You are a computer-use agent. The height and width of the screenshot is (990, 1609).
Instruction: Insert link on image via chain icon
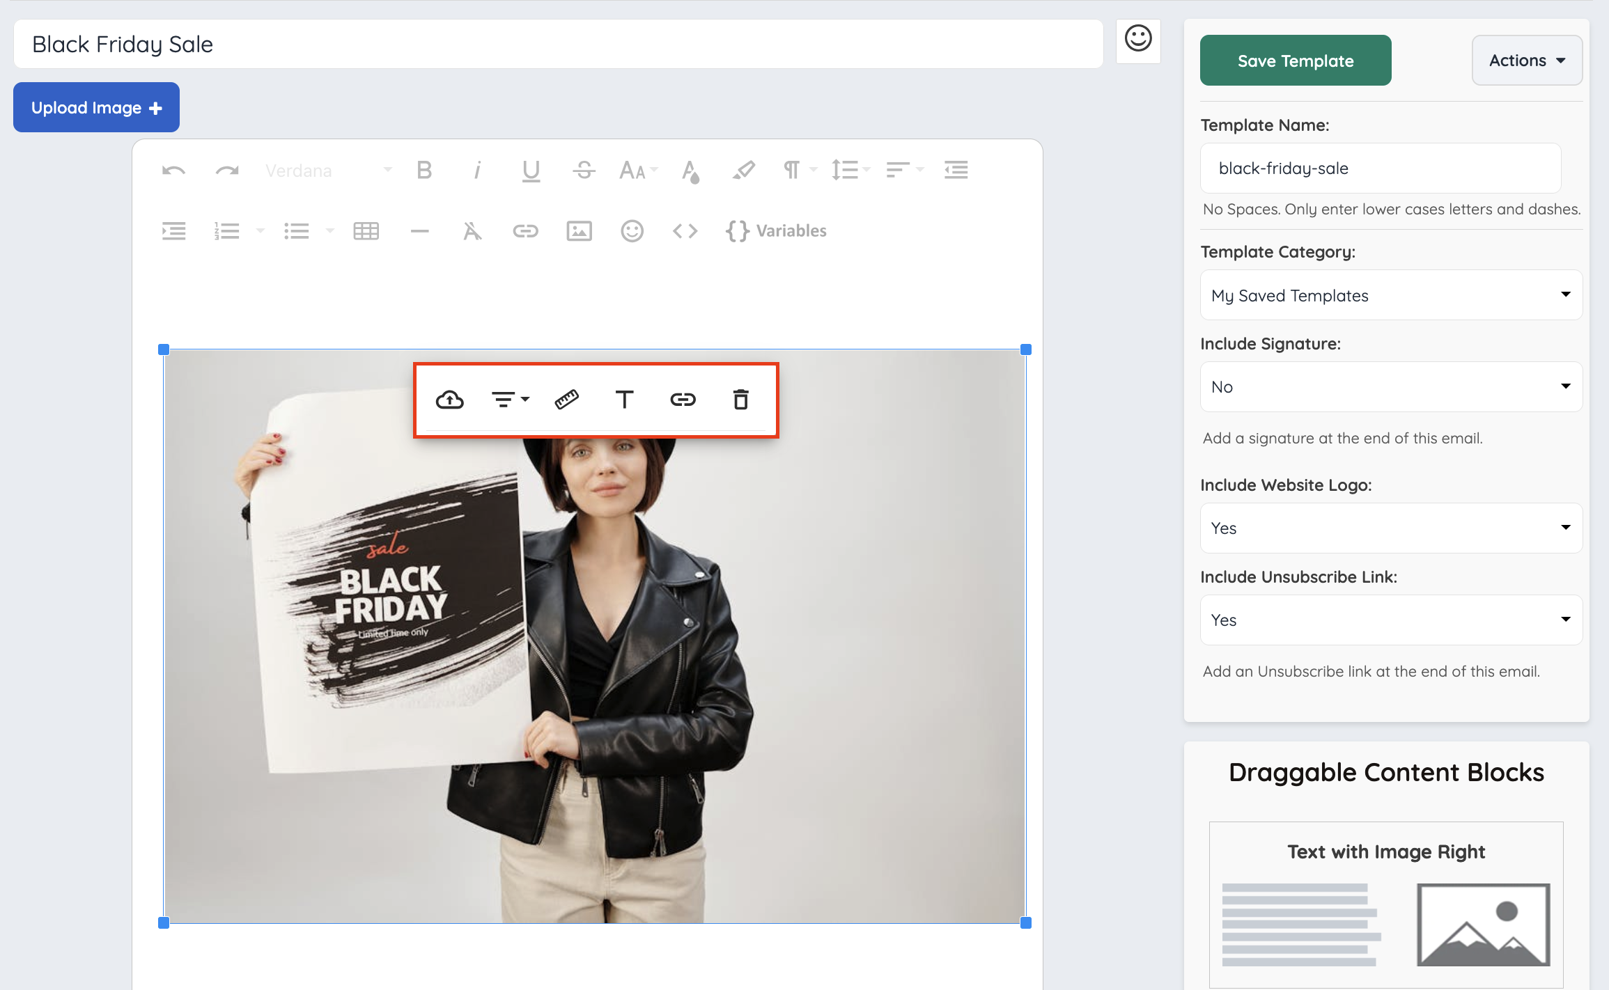(683, 400)
